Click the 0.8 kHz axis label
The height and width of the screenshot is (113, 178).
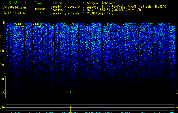point(2,79)
